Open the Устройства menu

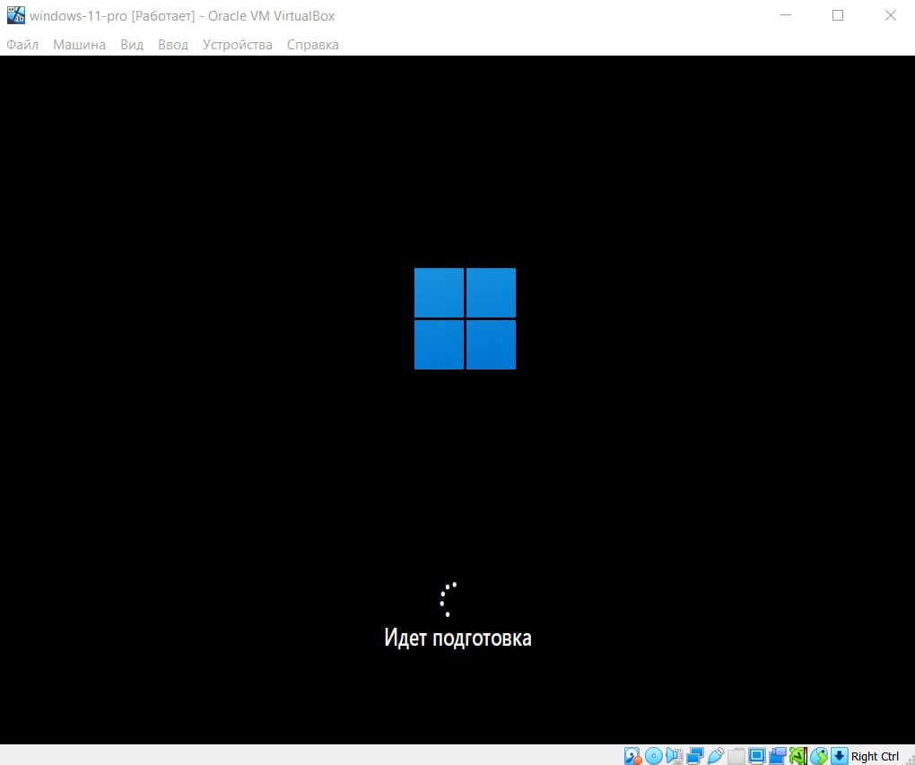click(x=238, y=45)
